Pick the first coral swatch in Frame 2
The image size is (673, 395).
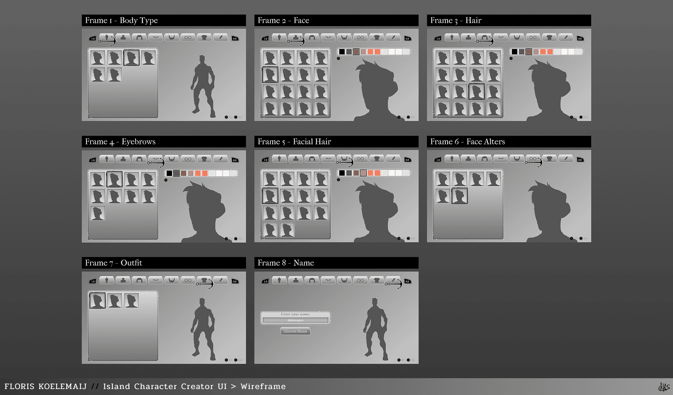point(370,52)
